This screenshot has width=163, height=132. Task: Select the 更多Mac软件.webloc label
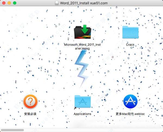[130, 114]
